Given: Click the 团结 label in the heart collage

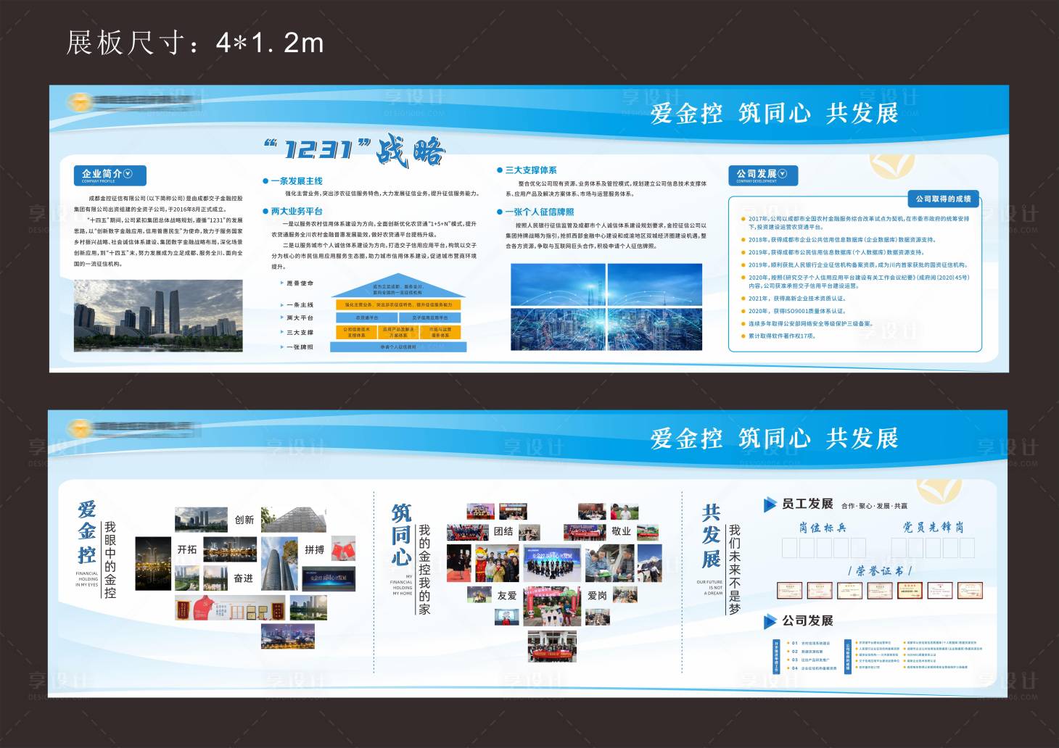Looking at the screenshot, I should tap(503, 531).
